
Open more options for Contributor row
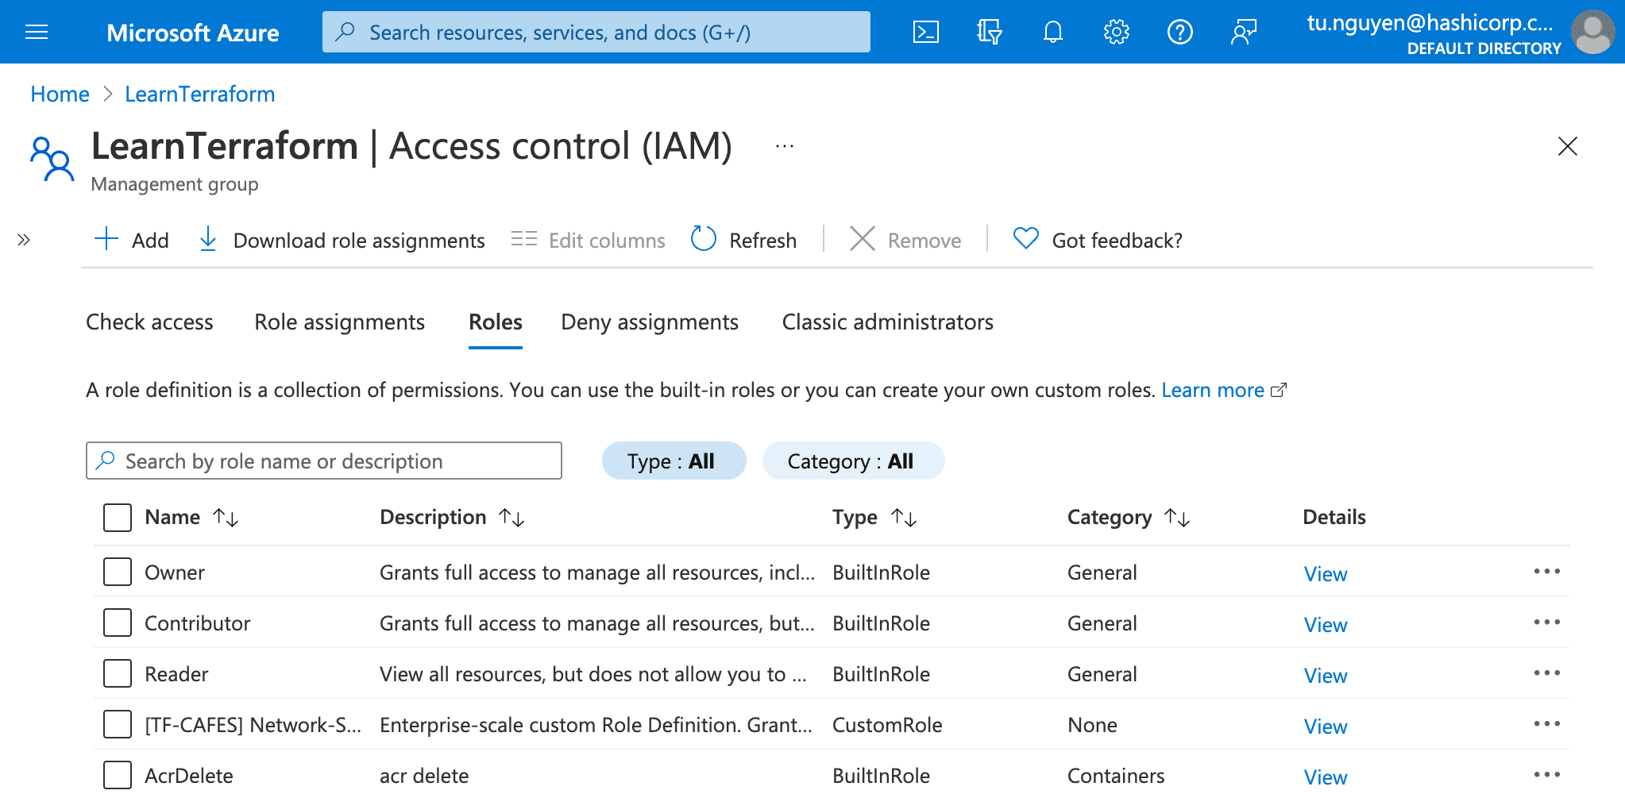click(1547, 622)
